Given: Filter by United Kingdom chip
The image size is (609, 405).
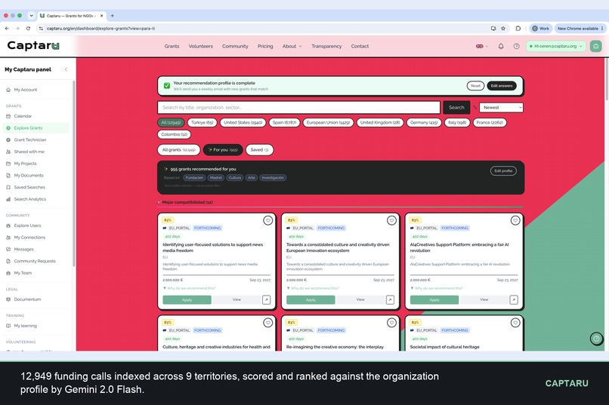Looking at the screenshot, I should pyautogui.click(x=380, y=122).
